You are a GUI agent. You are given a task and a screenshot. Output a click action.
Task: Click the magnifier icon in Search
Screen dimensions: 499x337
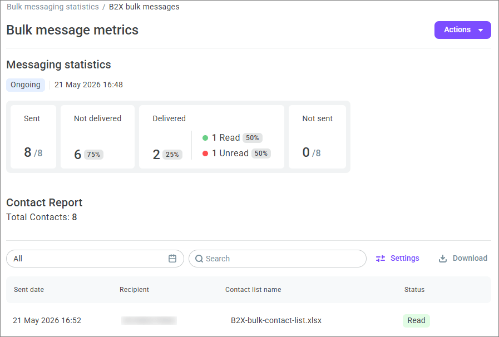(199, 259)
